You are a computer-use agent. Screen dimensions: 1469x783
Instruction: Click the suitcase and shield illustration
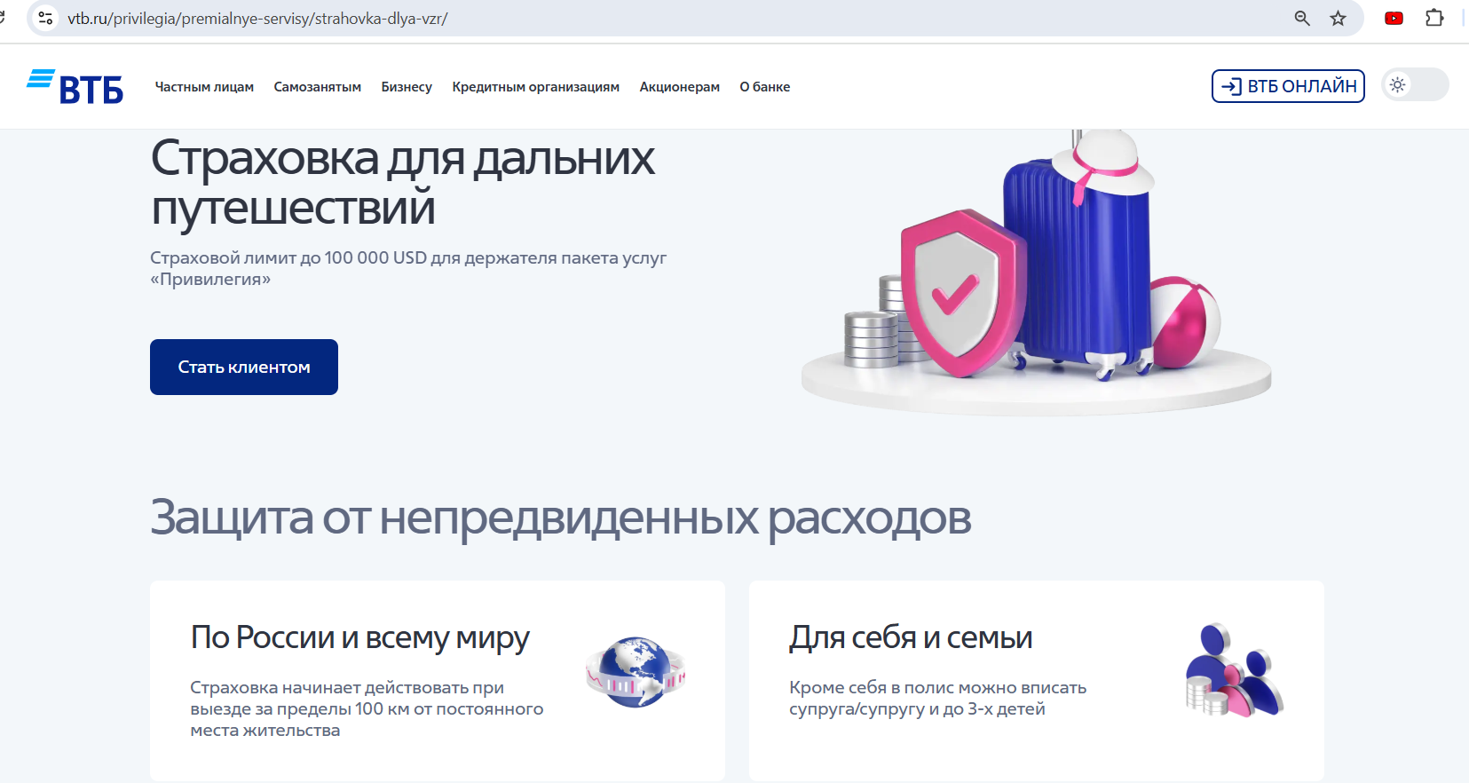[1036, 271]
